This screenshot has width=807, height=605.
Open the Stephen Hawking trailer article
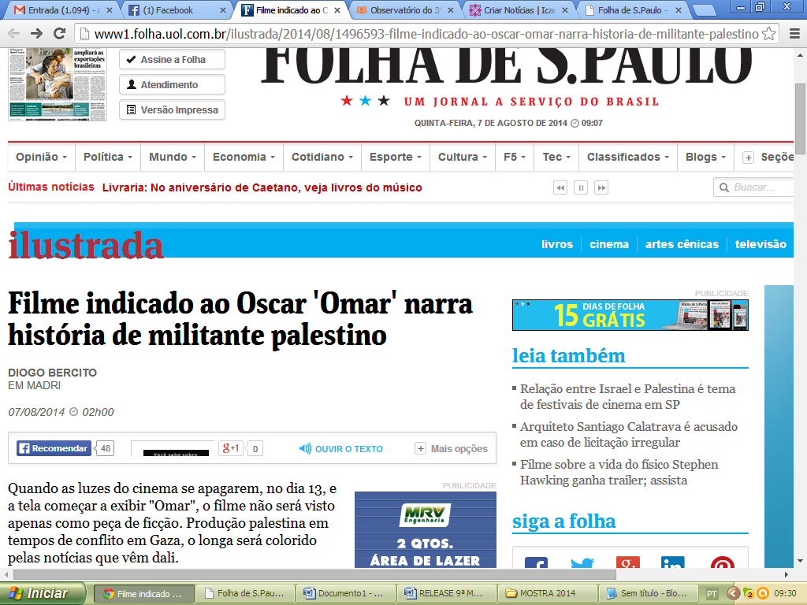(619, 473)
